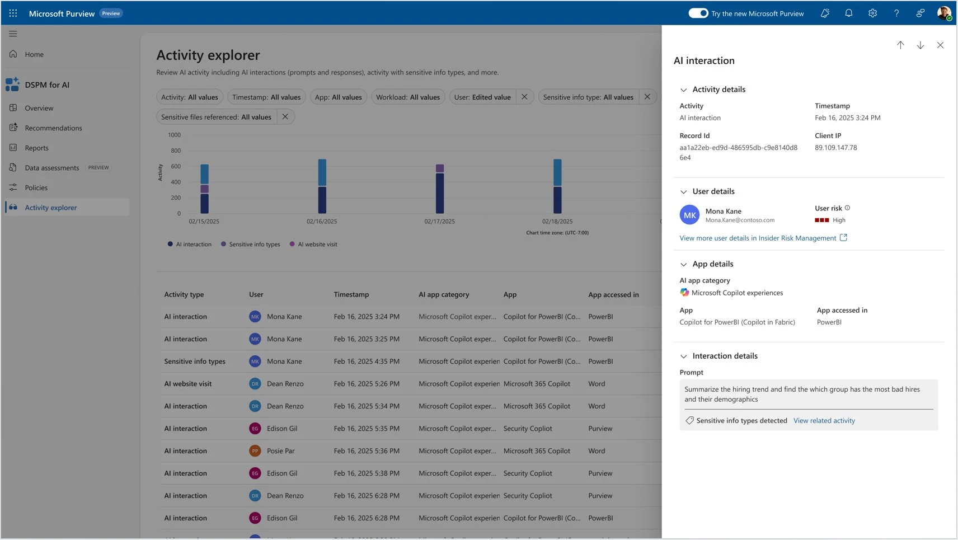Select Reports in the sidebar
The width and height of the screenshot is (958, 540).
pyautogui.click(x=37, y=148)
